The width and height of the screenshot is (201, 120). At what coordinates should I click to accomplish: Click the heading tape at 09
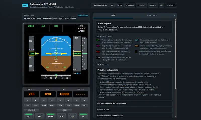[56, 78]
